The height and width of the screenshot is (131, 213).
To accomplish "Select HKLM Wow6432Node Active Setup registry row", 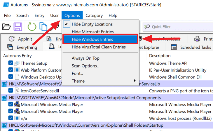I will coord(107,98).
